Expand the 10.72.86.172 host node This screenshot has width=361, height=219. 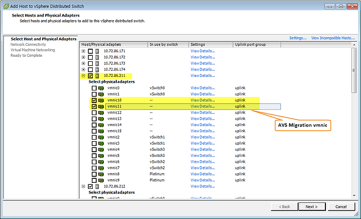83,57
